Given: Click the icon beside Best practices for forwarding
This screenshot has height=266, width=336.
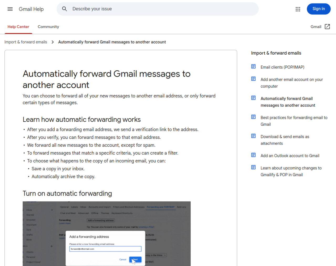Looking at the screenshot, I should pos(253,117).
